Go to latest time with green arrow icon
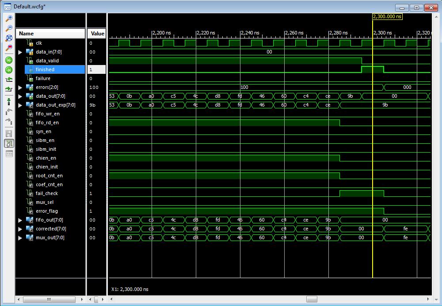Image resolution: width=442 pixels, height=306 pixels. click(9, 70)
